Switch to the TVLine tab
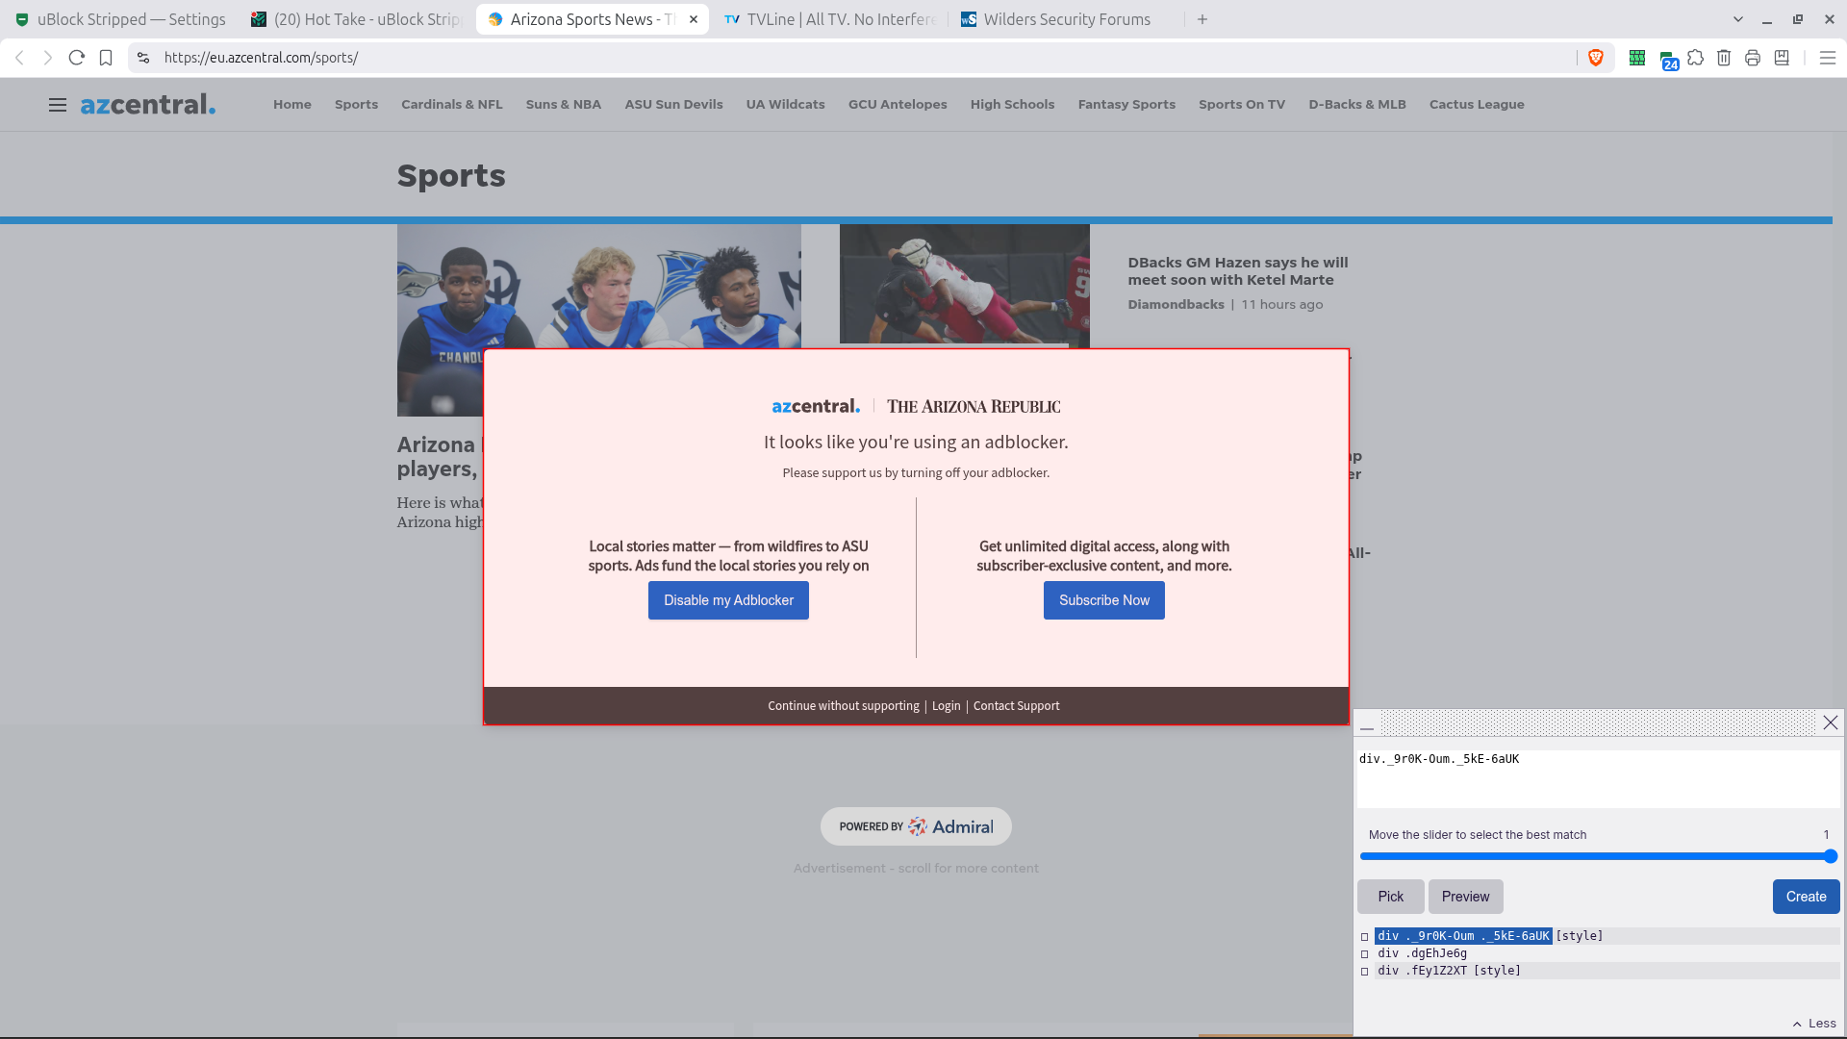This screenshot has height=1039, width=1847. click(829, 19)
